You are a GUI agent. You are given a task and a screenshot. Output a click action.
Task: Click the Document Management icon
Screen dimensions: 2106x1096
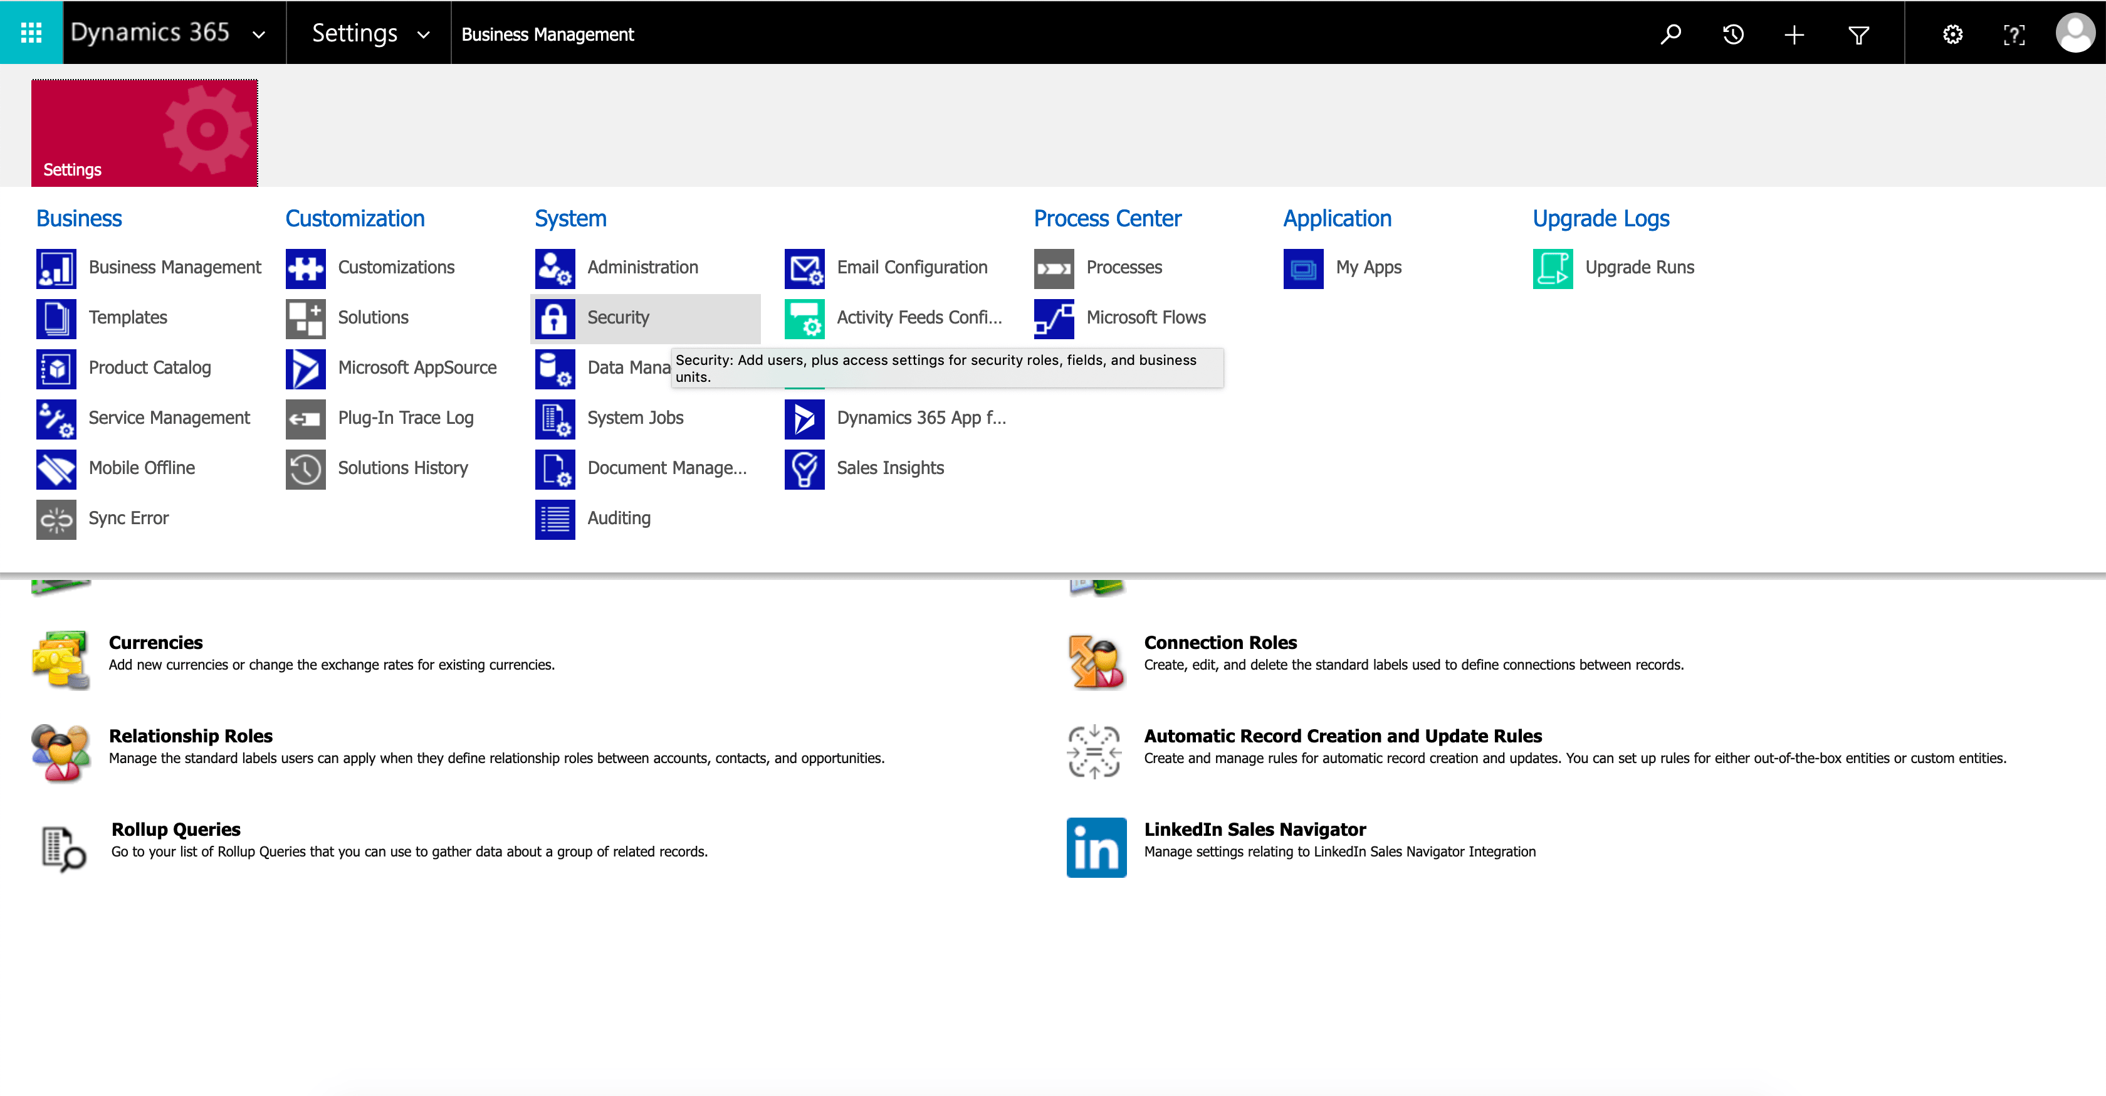click(x=555, y=470)
